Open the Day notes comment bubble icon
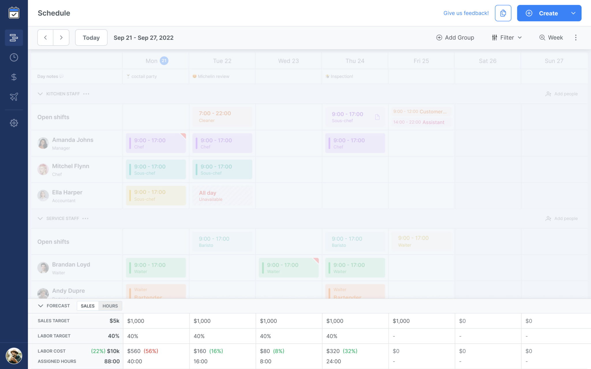Viewport: 591px width, 369px height. [x=61, y=76]
